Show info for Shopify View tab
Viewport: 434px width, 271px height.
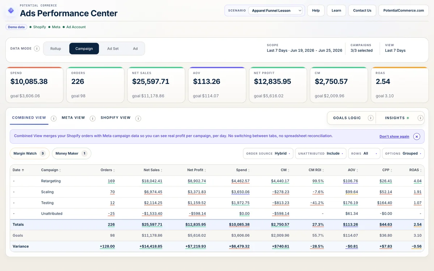[138, 118]
